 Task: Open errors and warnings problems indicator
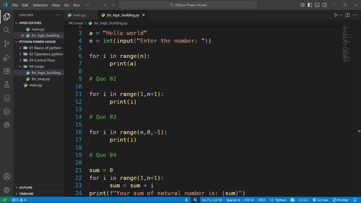pos(19,200)
